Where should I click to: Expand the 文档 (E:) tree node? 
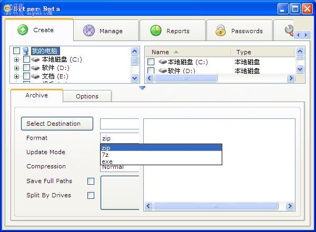[16, 76]
